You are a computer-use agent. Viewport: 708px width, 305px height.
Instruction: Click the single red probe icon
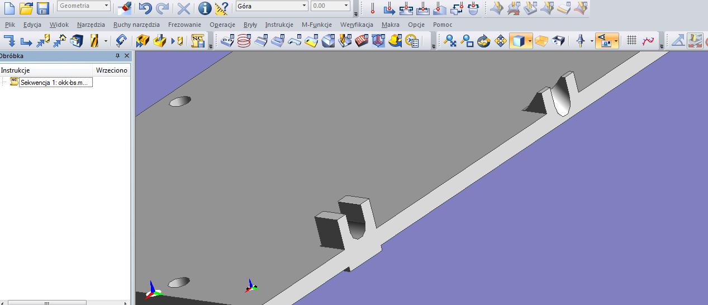[x=373, y=8]
